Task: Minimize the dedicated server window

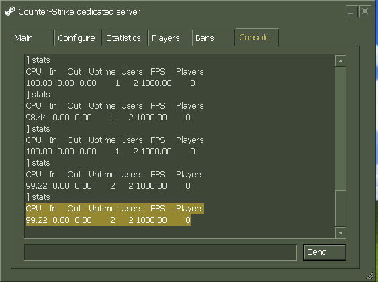Action: click(351, 11)
